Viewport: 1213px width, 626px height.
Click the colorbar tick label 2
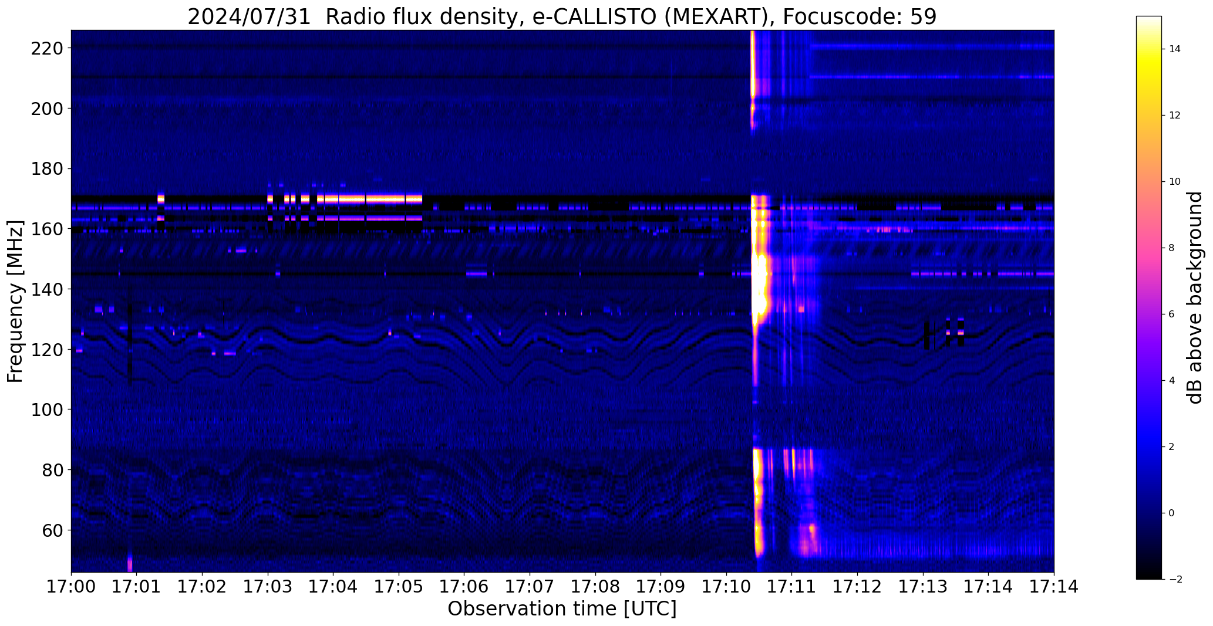[x=1172, y=447]
